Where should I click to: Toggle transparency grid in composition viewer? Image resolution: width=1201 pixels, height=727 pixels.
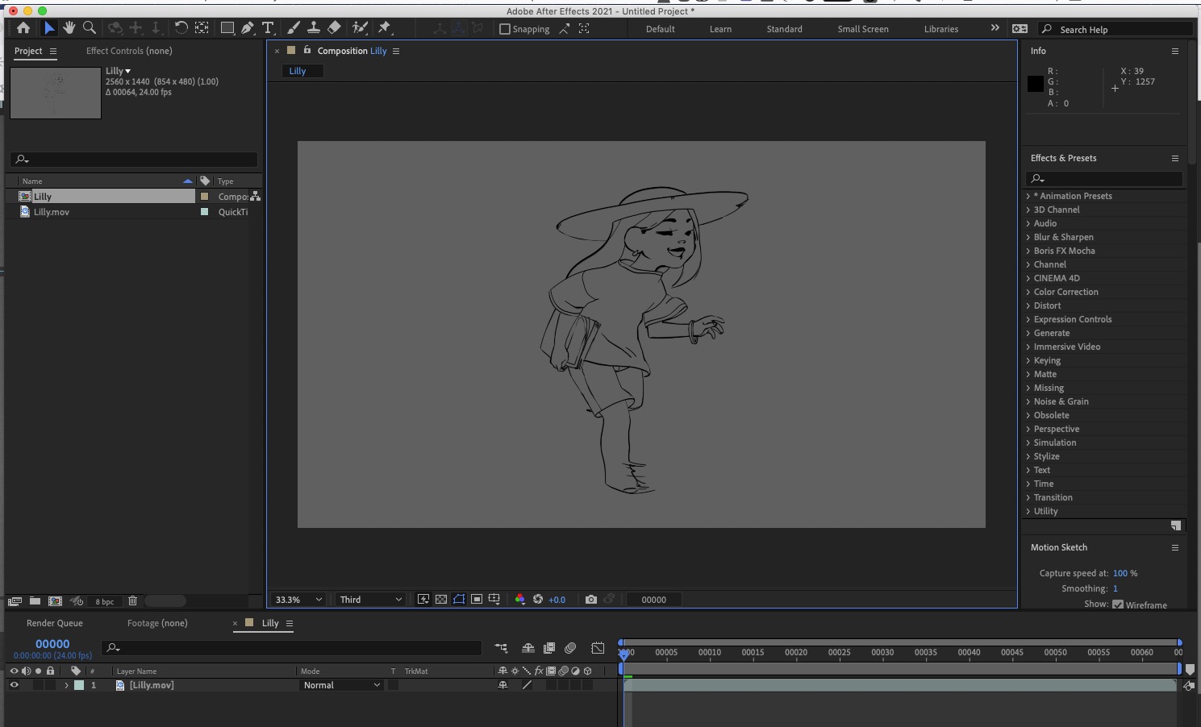click(x=441, y=600)
